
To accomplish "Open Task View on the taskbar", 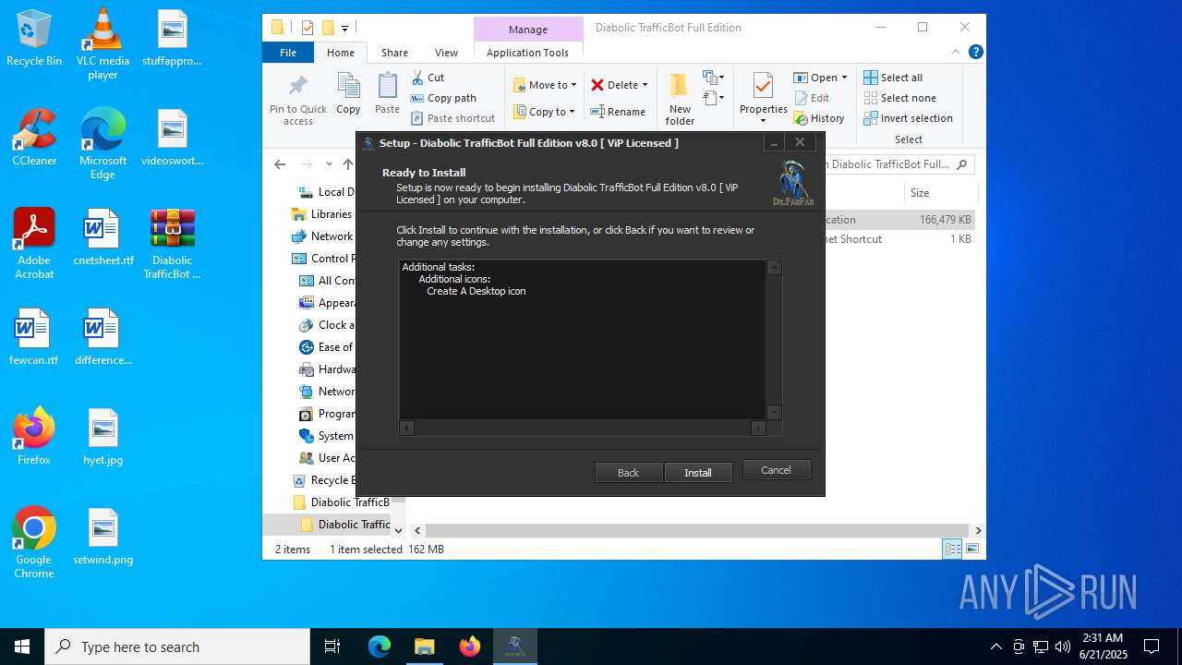I will 332,647.
